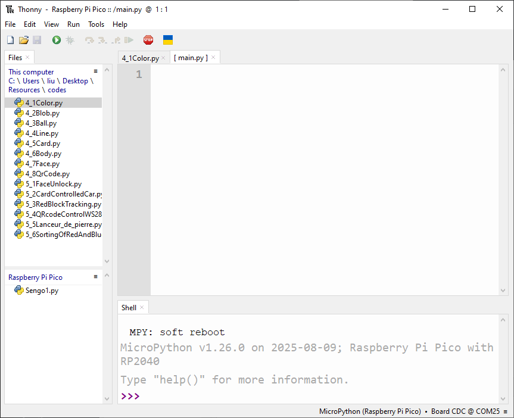Go to the Users folder in path
This screenshot has width=514, height=418.
point(31,81)
